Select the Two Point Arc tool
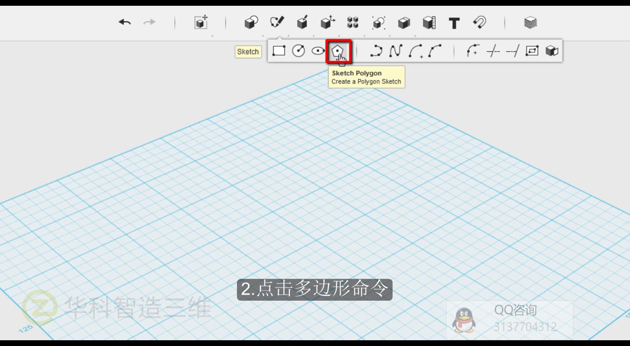Image resolution: width=630 pixels, height=346 pixels. (x=416, y=51)
